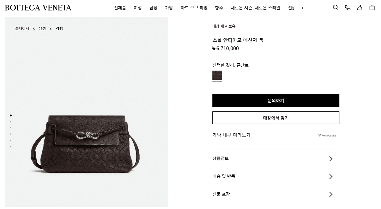Open the 가방 navigation menu

(169, 8)
